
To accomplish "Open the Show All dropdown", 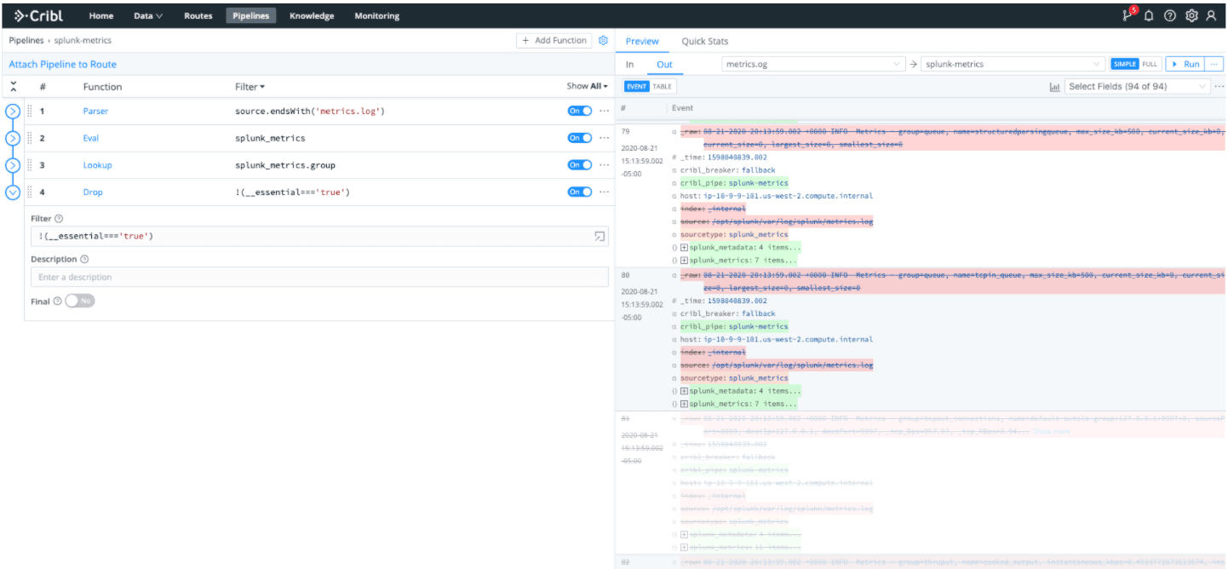I will [588, 86].
